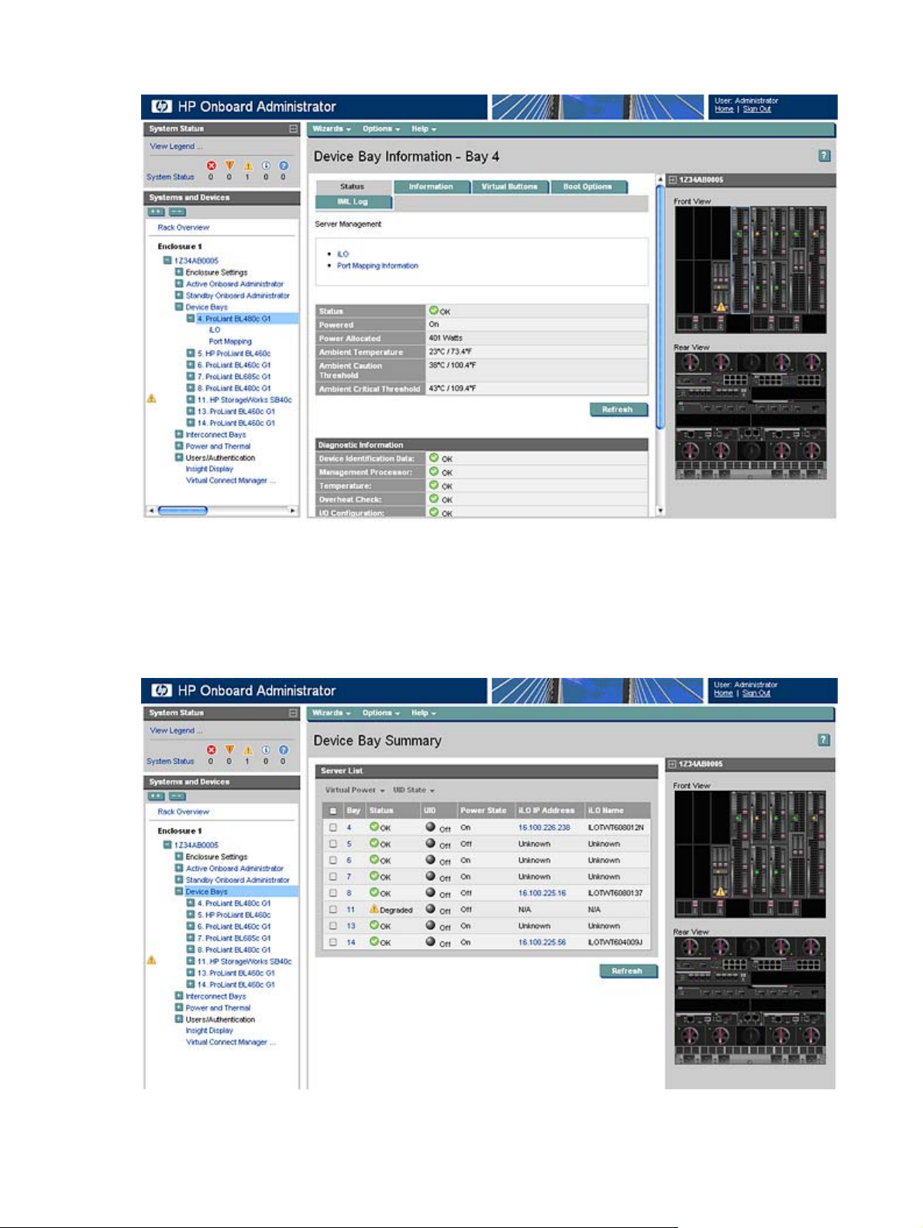Check the box for bay 14 server
Image resolution: width=923 pixels, height=1228 pixels.
pos(333,942)
